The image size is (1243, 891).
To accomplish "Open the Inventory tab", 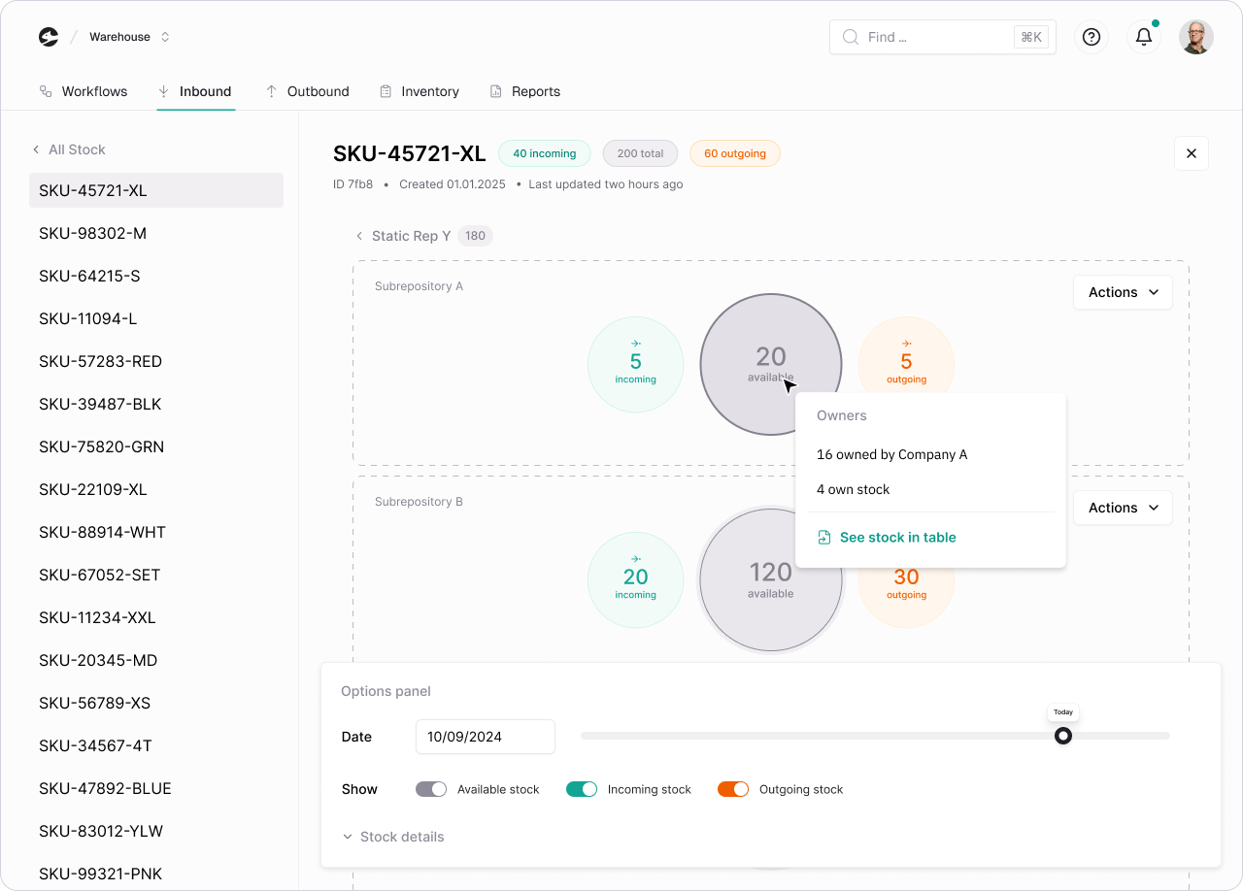I will (x=420, y=91).
